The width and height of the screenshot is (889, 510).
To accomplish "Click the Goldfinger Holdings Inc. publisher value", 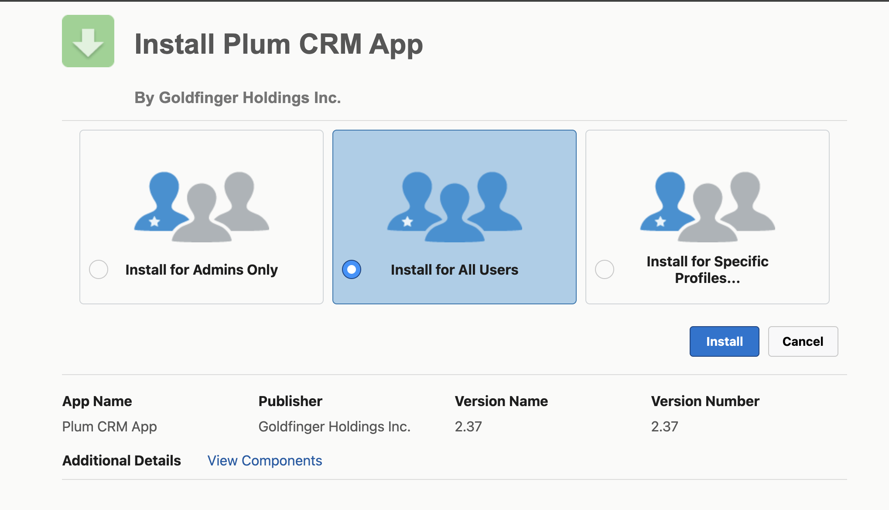I will (x=335, y=427).
